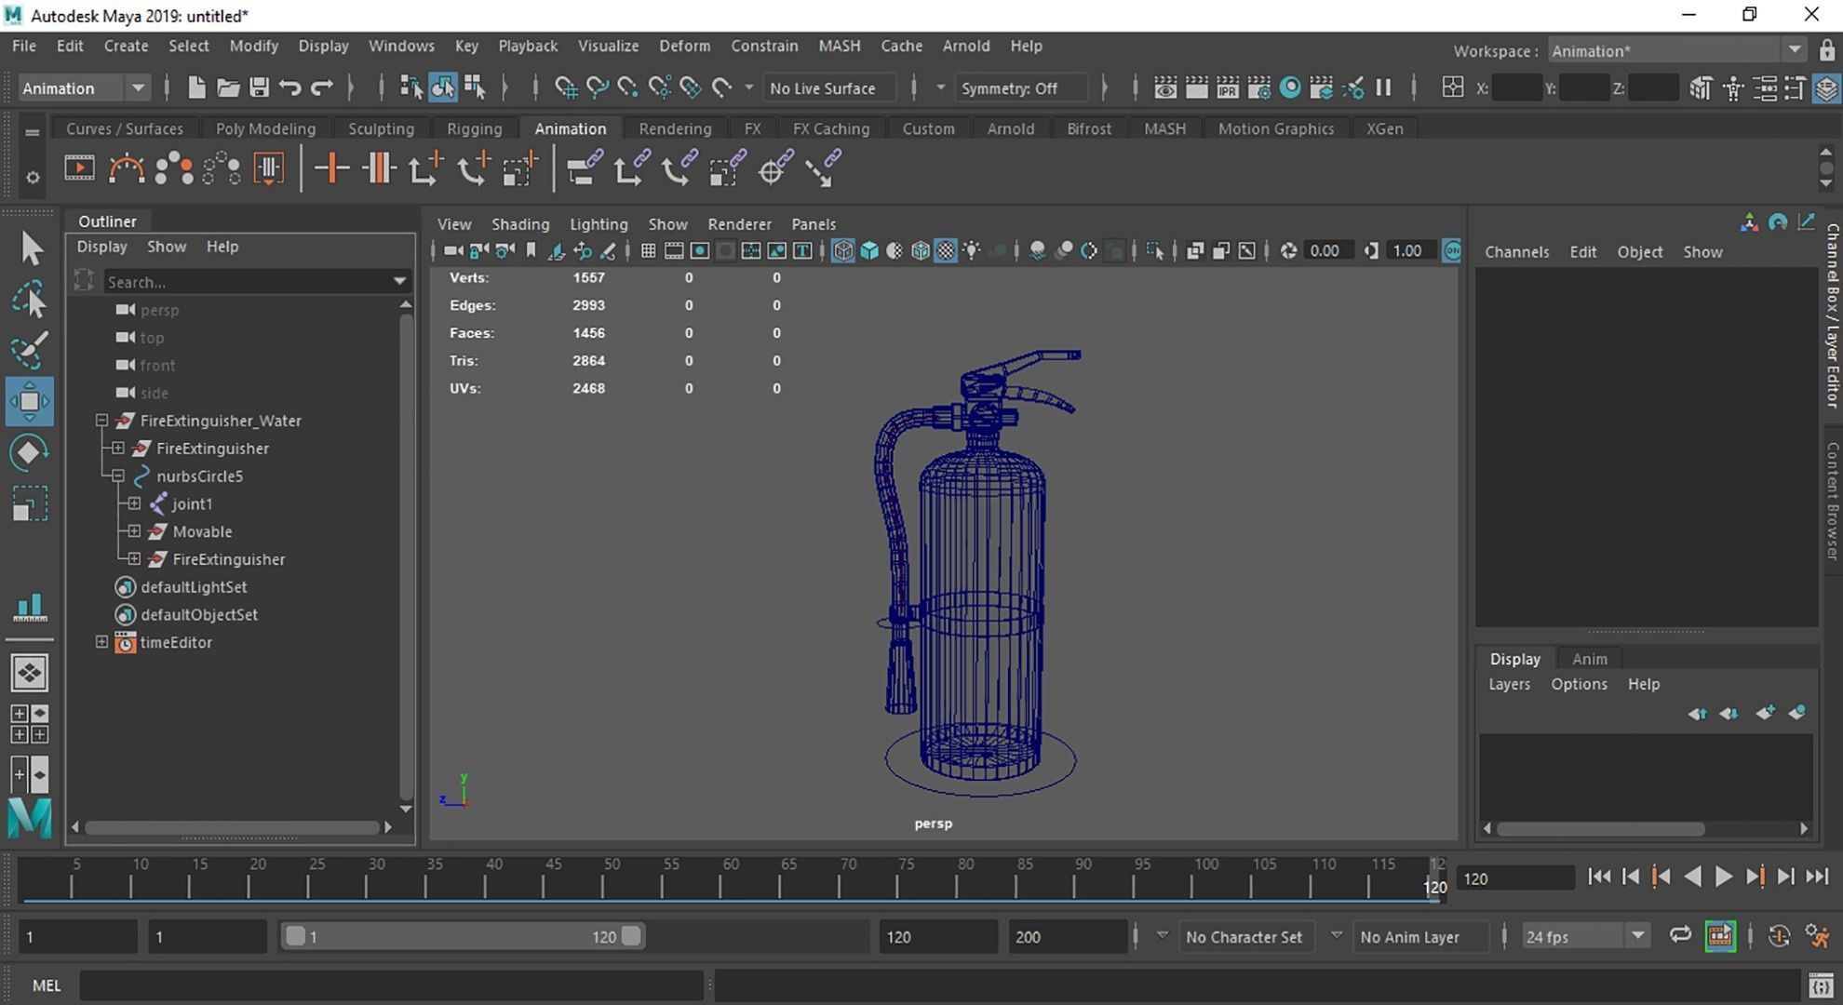The height and width of the screenshot is (1005, 1843).
Task: Toggle Wireframe display in viewport toolbar
Action: (842, 250)
